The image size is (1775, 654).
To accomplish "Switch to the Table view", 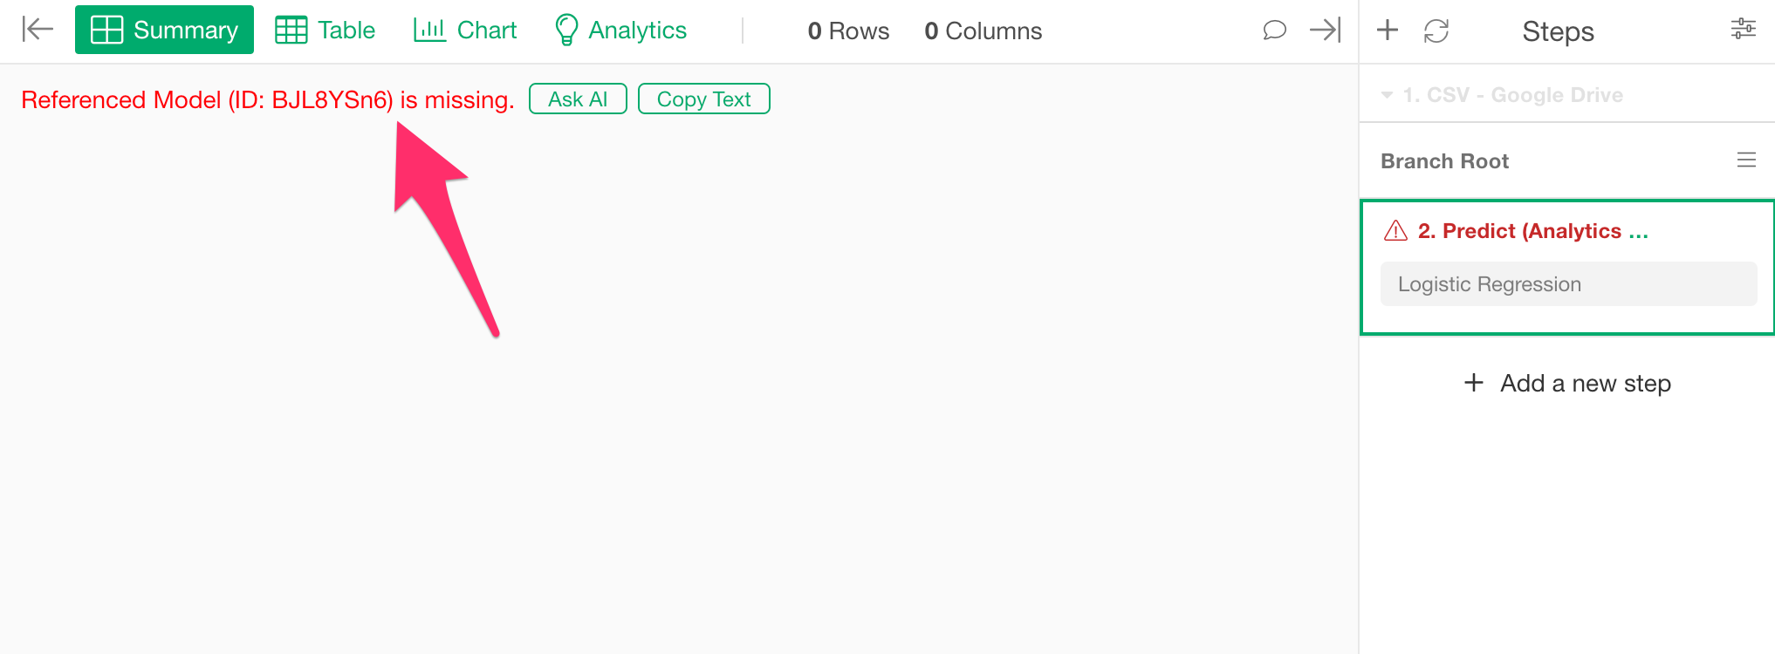I will tap(325, 30).
